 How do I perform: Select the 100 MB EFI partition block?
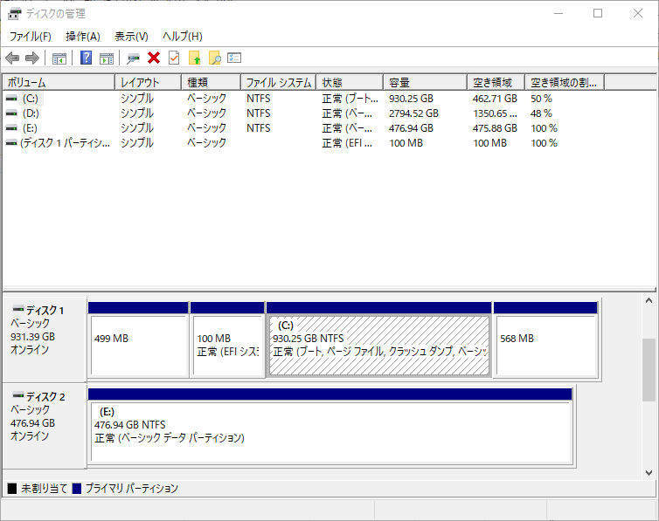227,339
